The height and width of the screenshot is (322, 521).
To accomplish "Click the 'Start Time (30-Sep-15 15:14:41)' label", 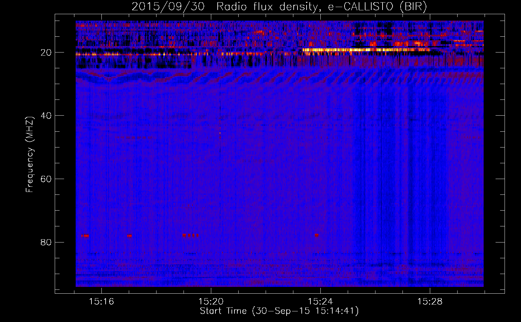I will (x=279, y=311).
